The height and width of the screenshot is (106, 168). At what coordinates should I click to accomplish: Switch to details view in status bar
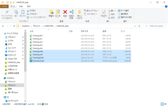162,104
